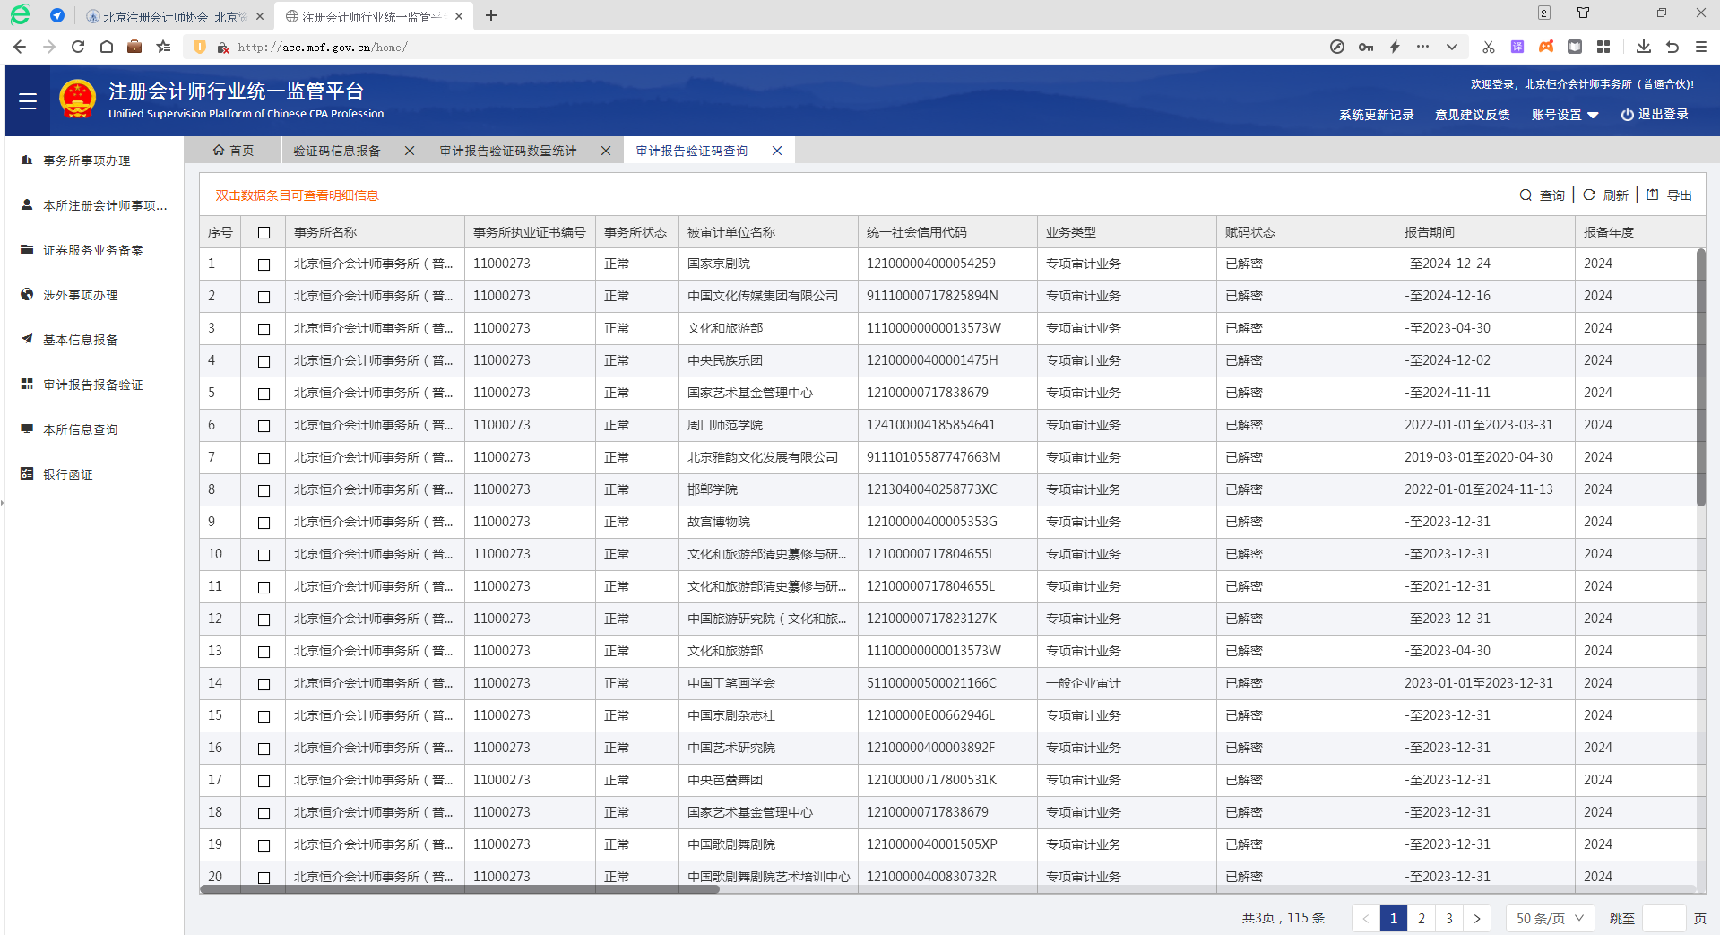The height and width of the screenshot is (935, 1720).
Task: Select the checkbox for row 6 周口师范学院
Action: (264, 426)
